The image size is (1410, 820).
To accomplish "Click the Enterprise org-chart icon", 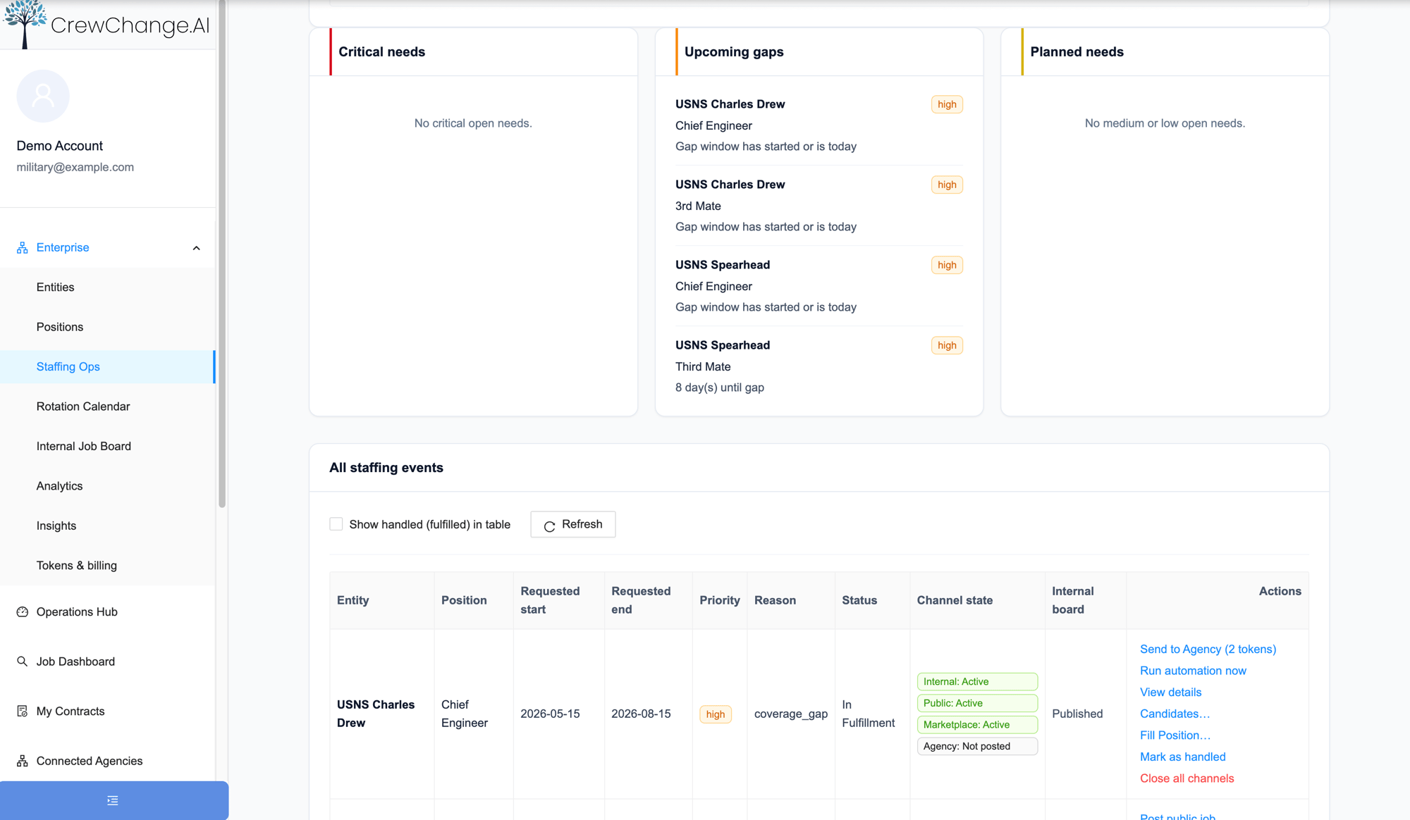I will (23, 248).
